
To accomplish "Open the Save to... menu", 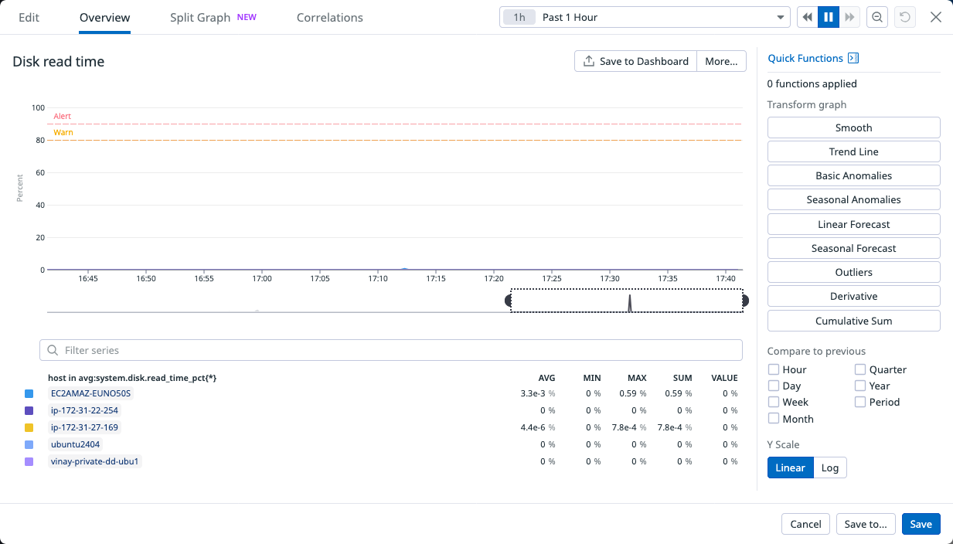I will [x=865, y=524].
